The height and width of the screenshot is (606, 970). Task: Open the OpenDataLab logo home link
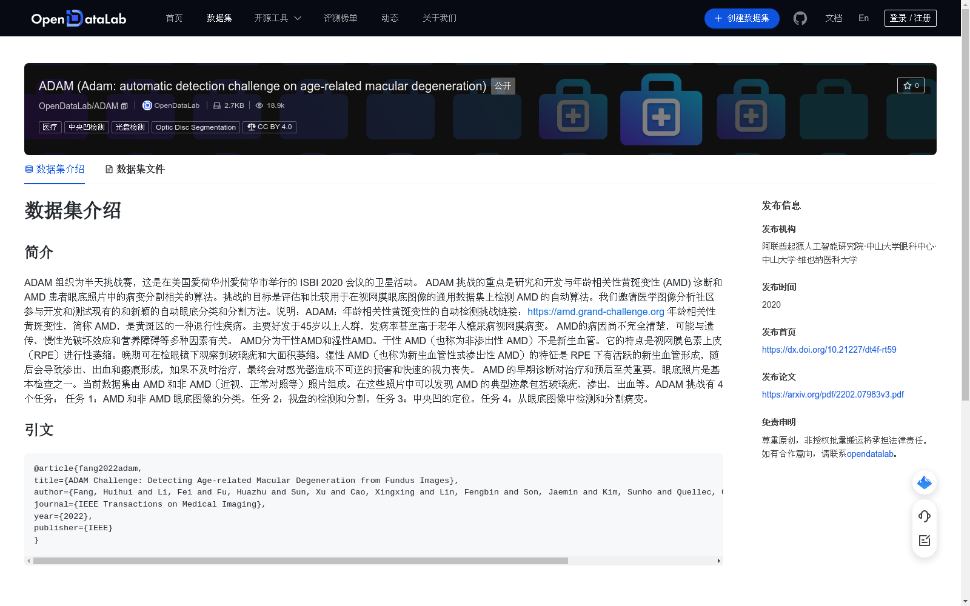click(79, 18)
